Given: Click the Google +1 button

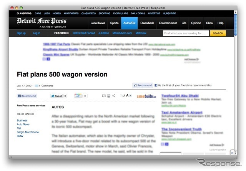Looking at the screenshot, I should click(x=78, y=96).
